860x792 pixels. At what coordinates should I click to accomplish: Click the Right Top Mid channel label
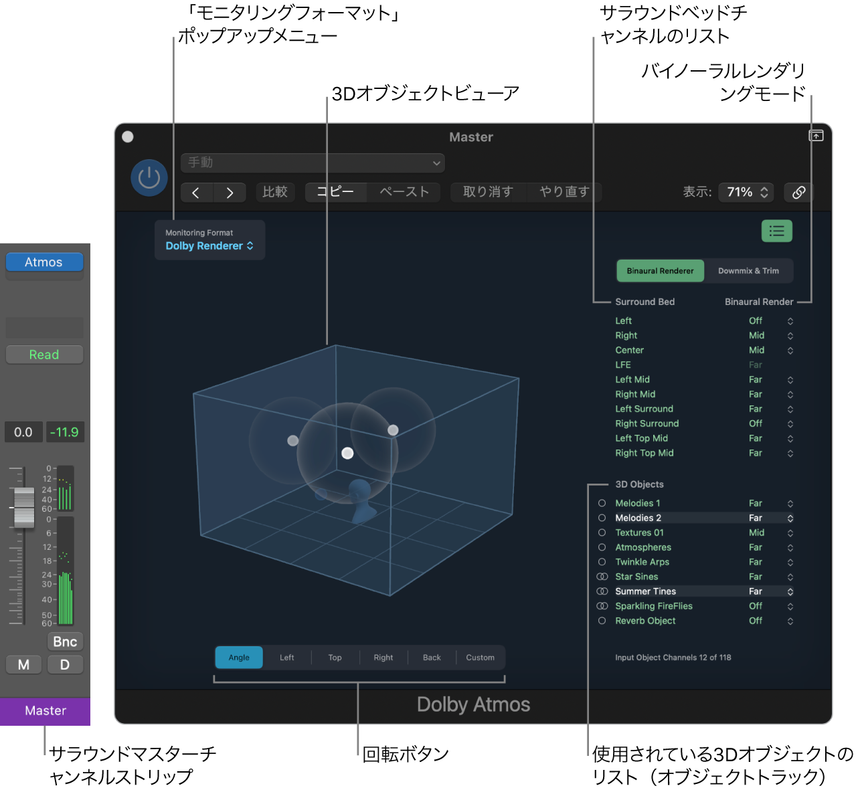pyautogui.click(x=644, y=454)
